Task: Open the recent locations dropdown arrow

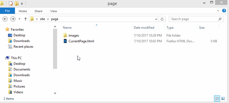Action: click(19, 19)
